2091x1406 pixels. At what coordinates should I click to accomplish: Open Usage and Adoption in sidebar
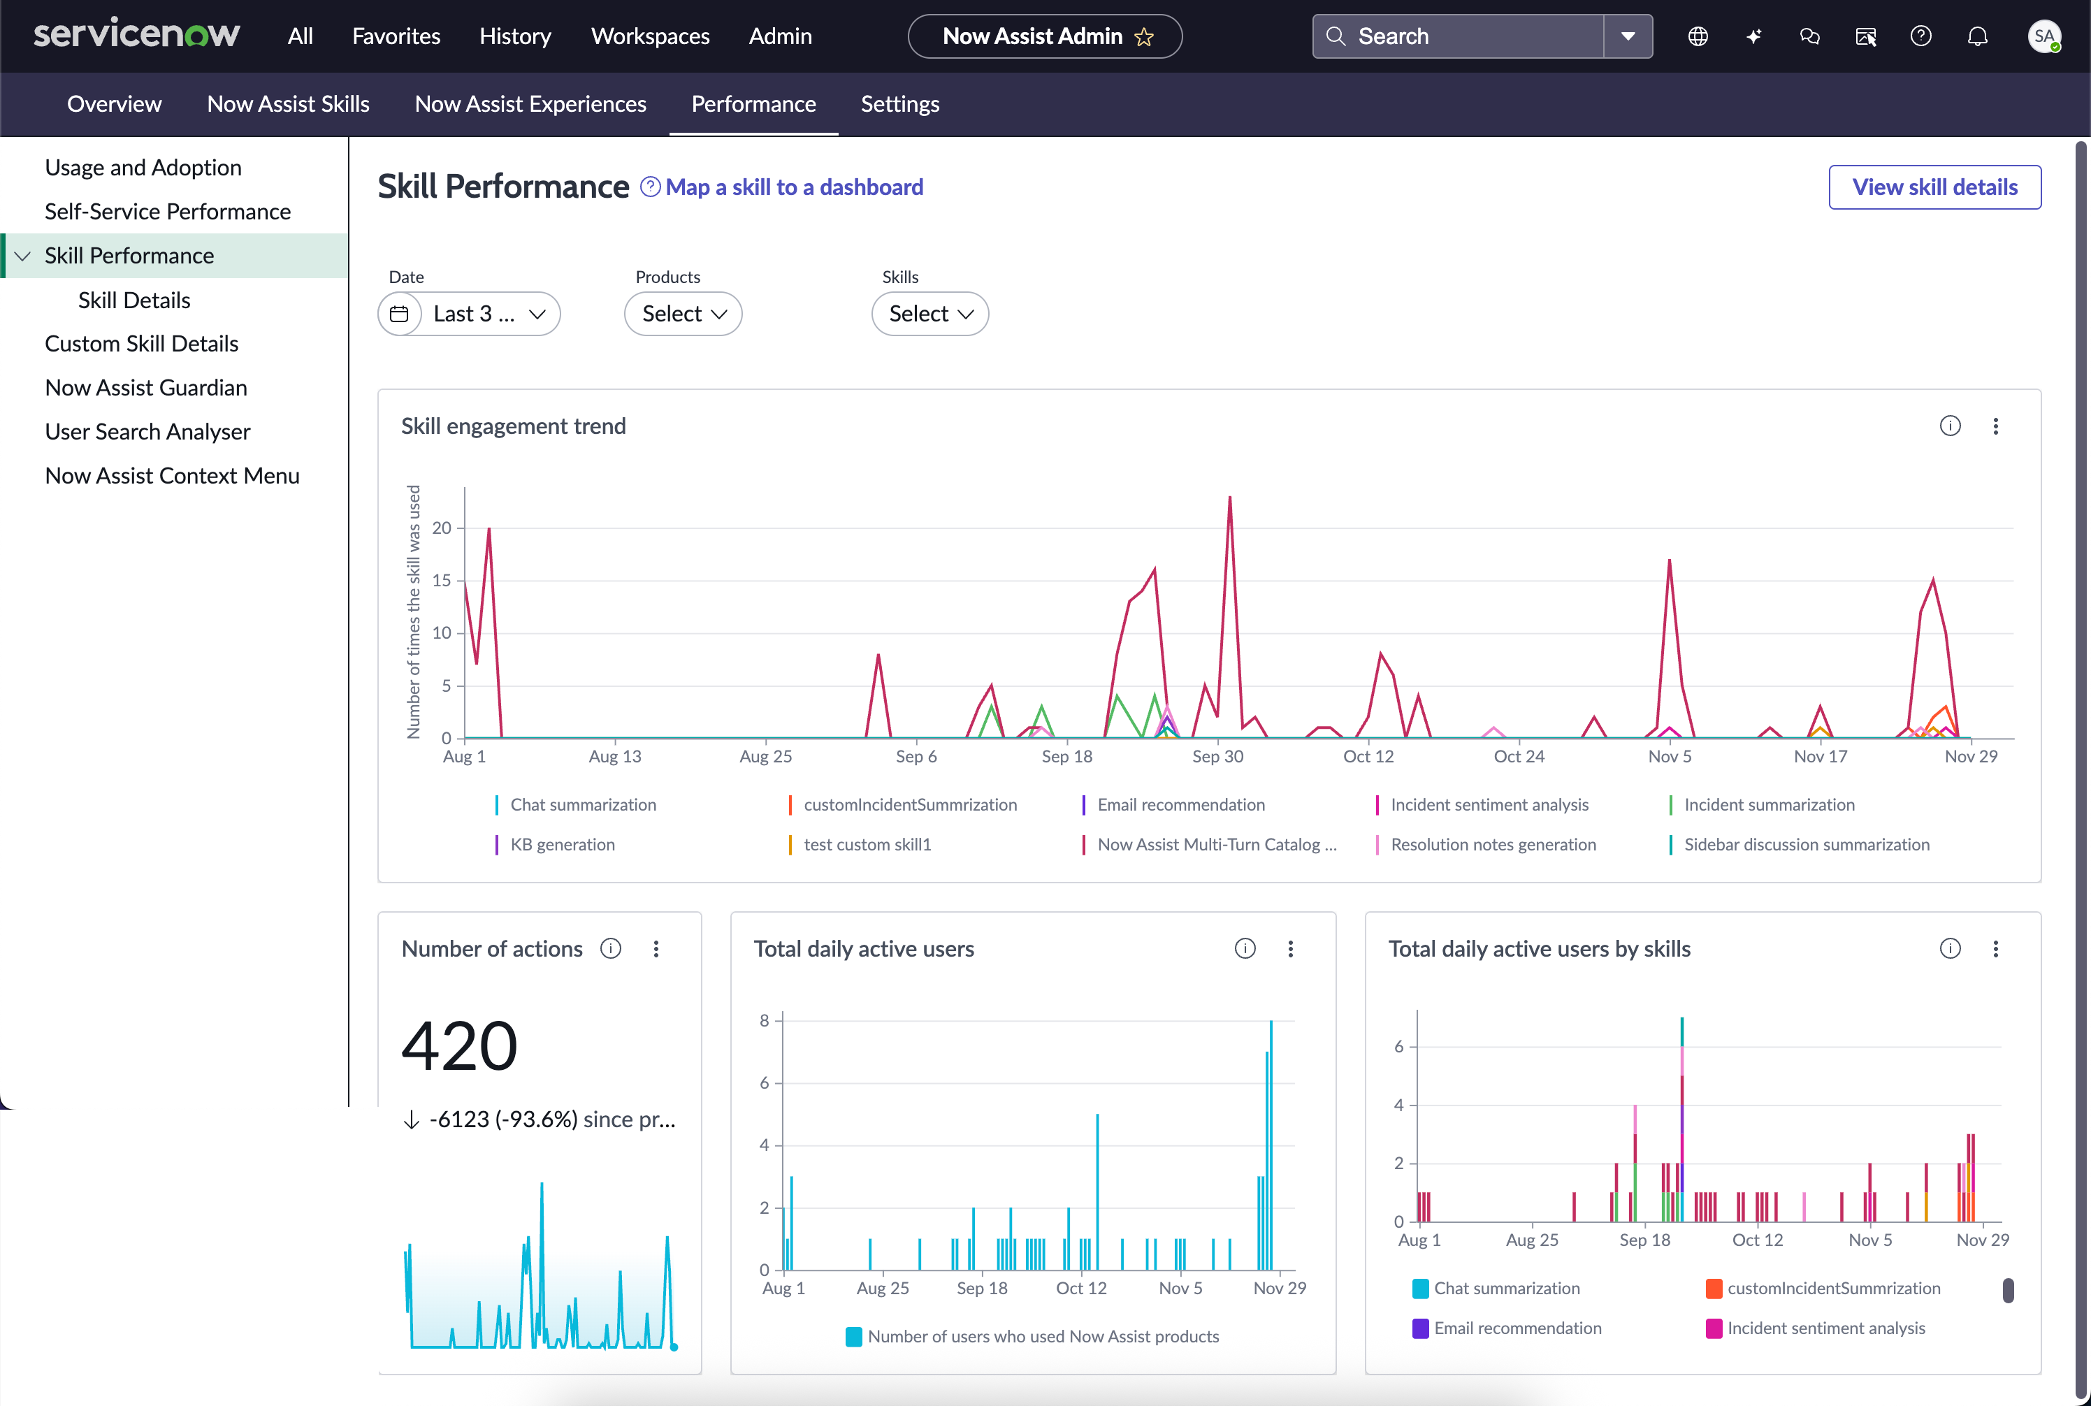pos(143,168)
